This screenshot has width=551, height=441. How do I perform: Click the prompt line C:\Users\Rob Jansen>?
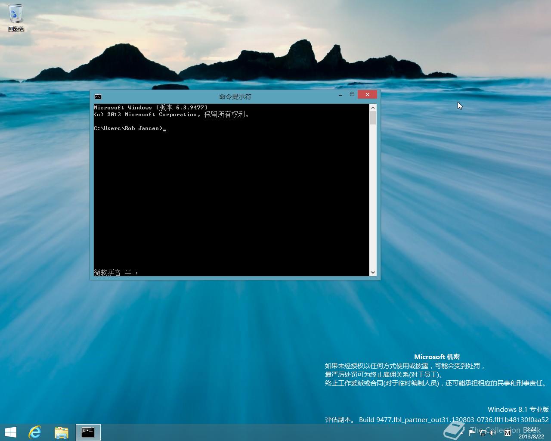[128, 128]
